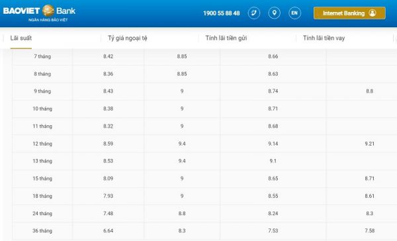This screenshot has width=397, height=241.
Task: Click the 6.64 rate in 36 tháng row
Action: [x=108, y=230]
